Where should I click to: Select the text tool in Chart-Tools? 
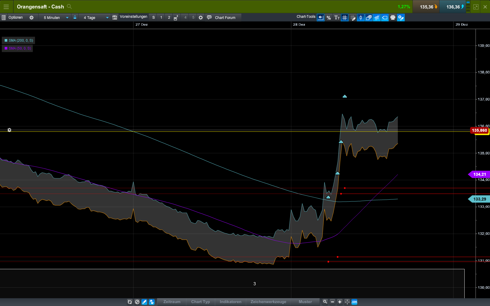pyautogui.click(x=337, y=18)
